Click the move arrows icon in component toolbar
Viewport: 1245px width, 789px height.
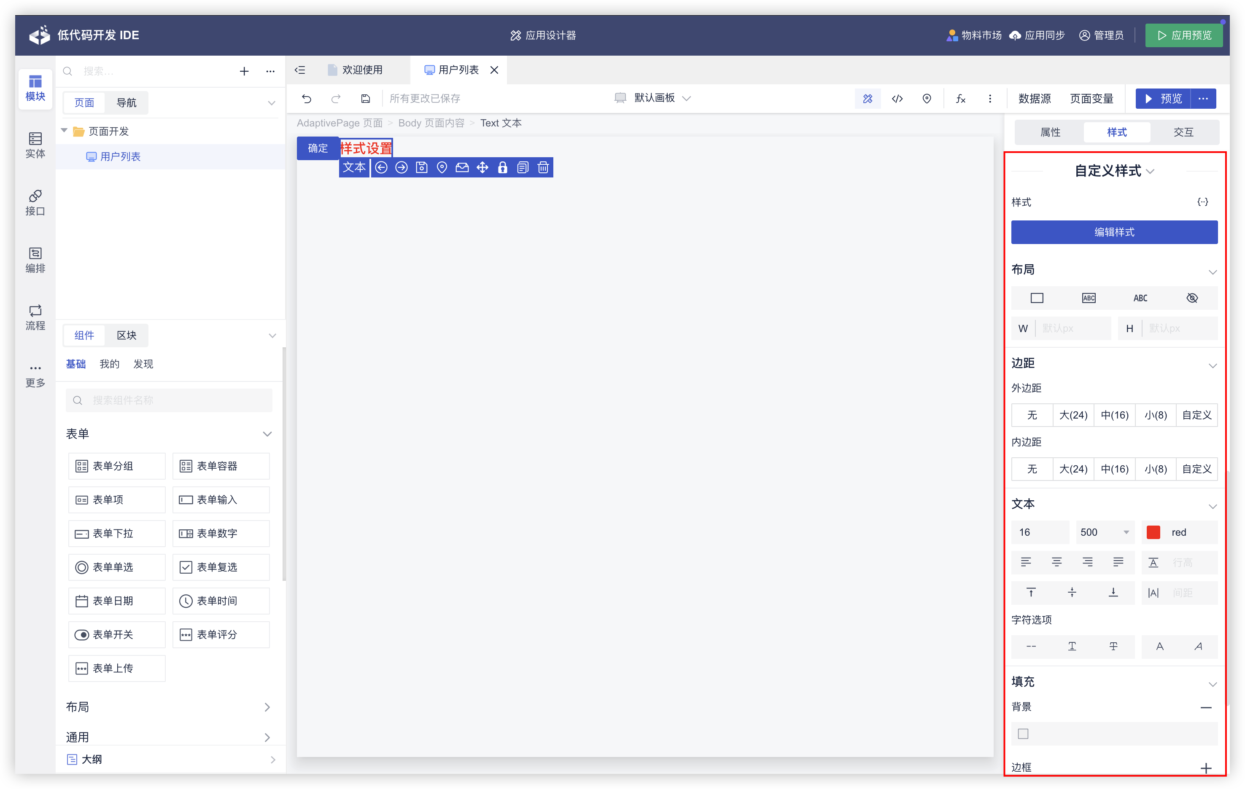pos(482,167)
